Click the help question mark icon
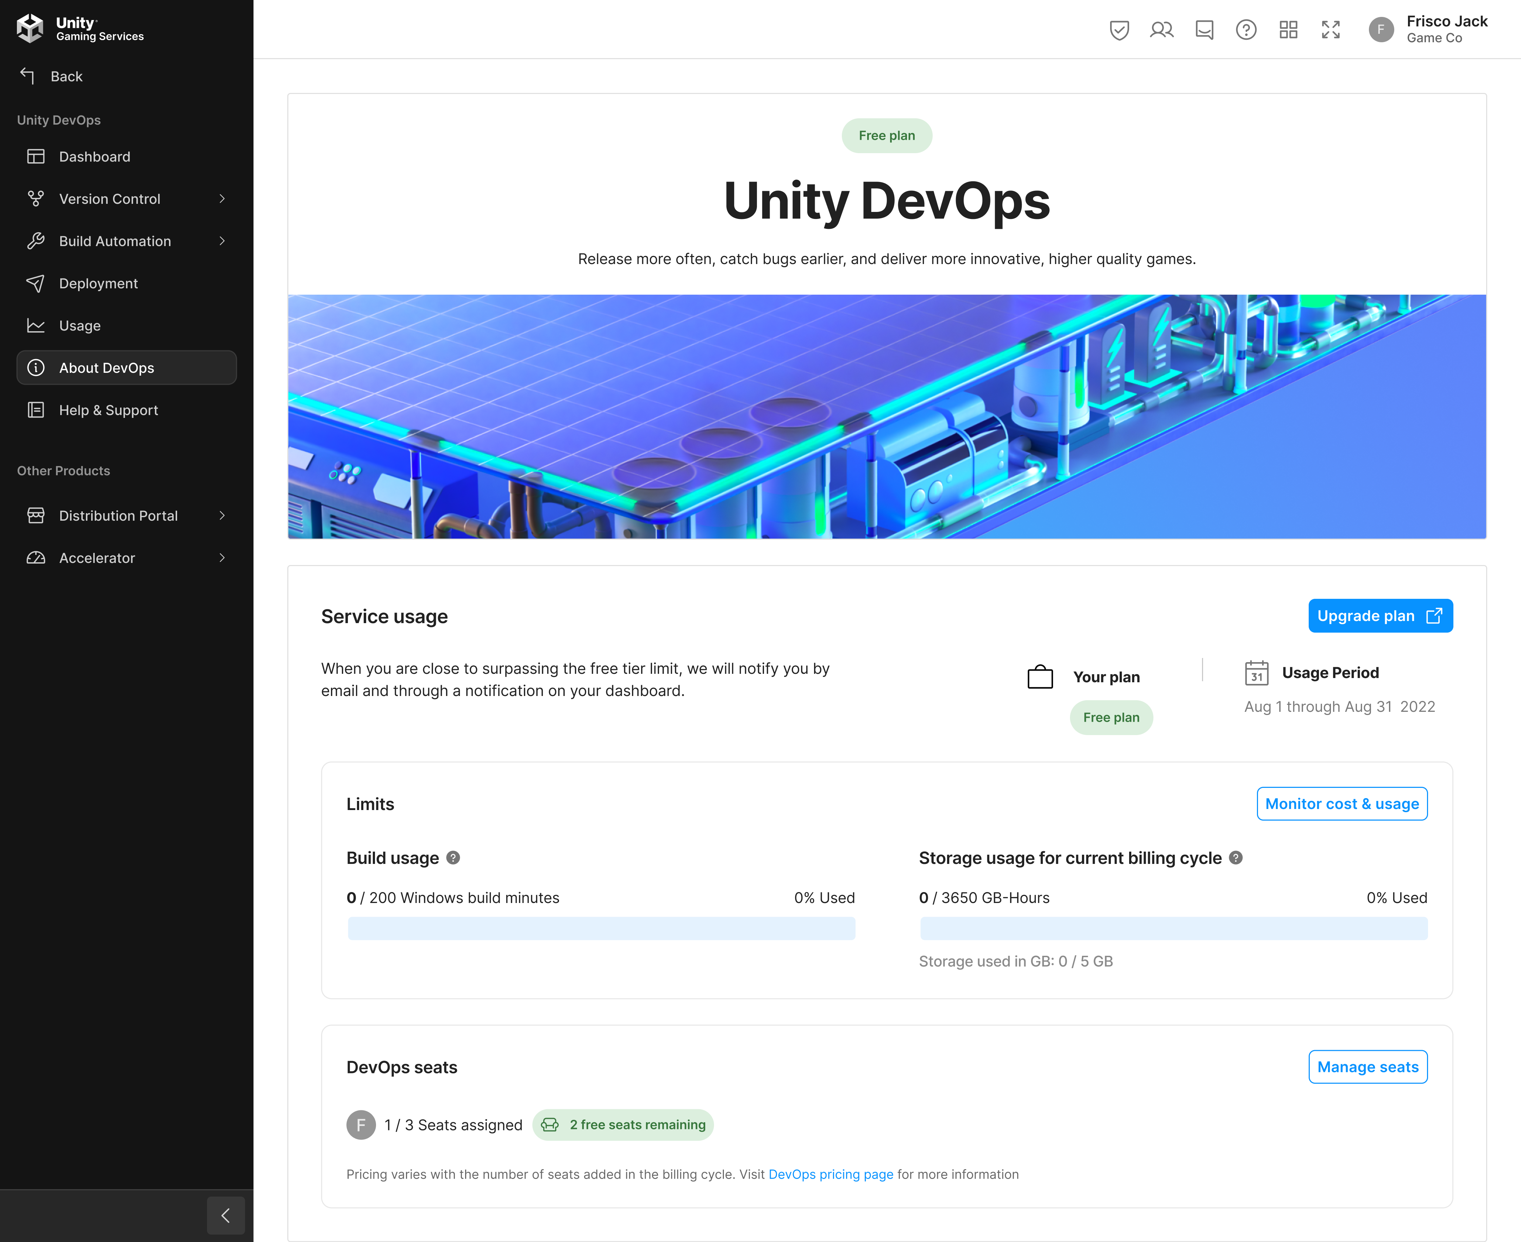Image resolution: width=1521 pixels, height=1242 pixels. click(1246, 30)
